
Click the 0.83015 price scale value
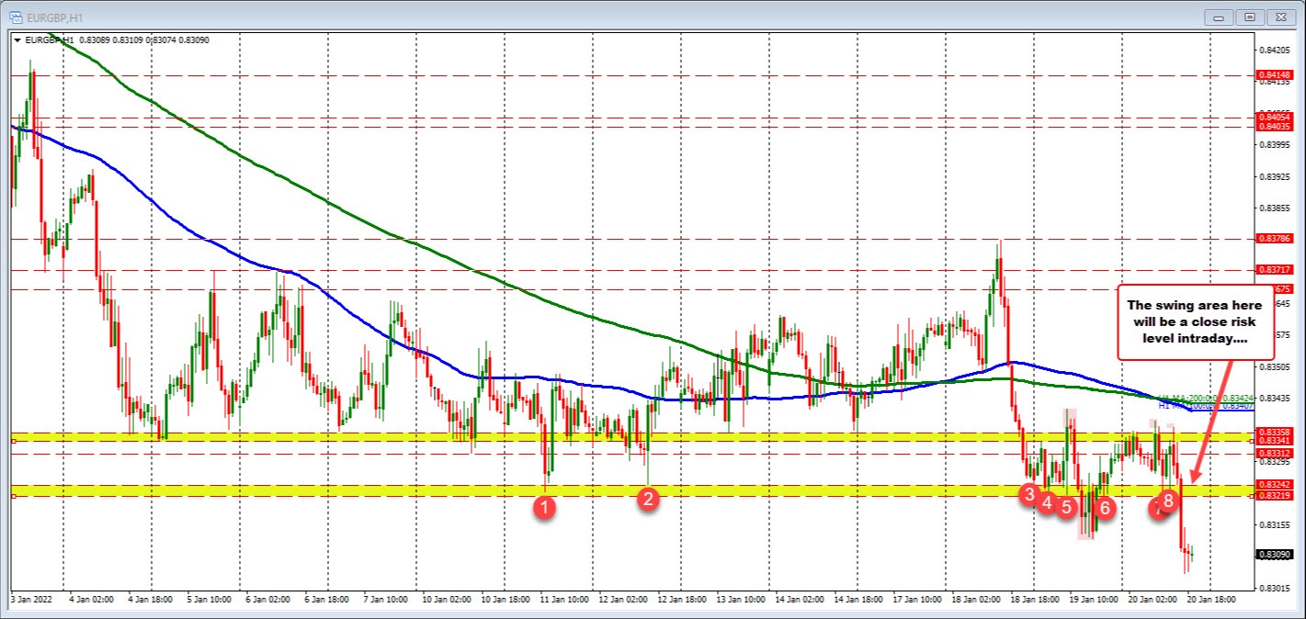pyautogui.click(x=1276, y=589)
